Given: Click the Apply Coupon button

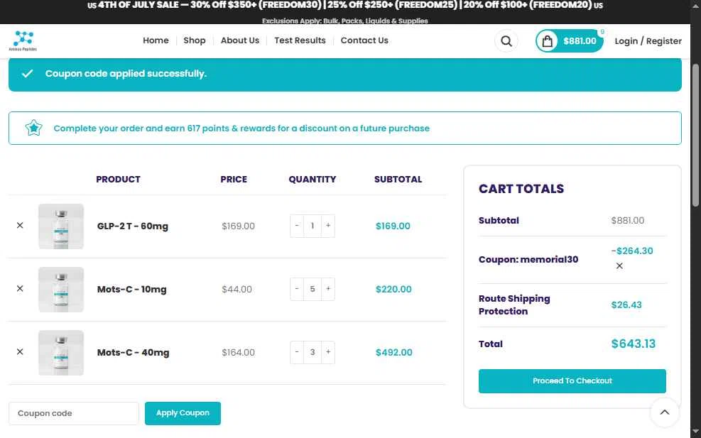Looking at the screenshot, I should coord(183,413).
